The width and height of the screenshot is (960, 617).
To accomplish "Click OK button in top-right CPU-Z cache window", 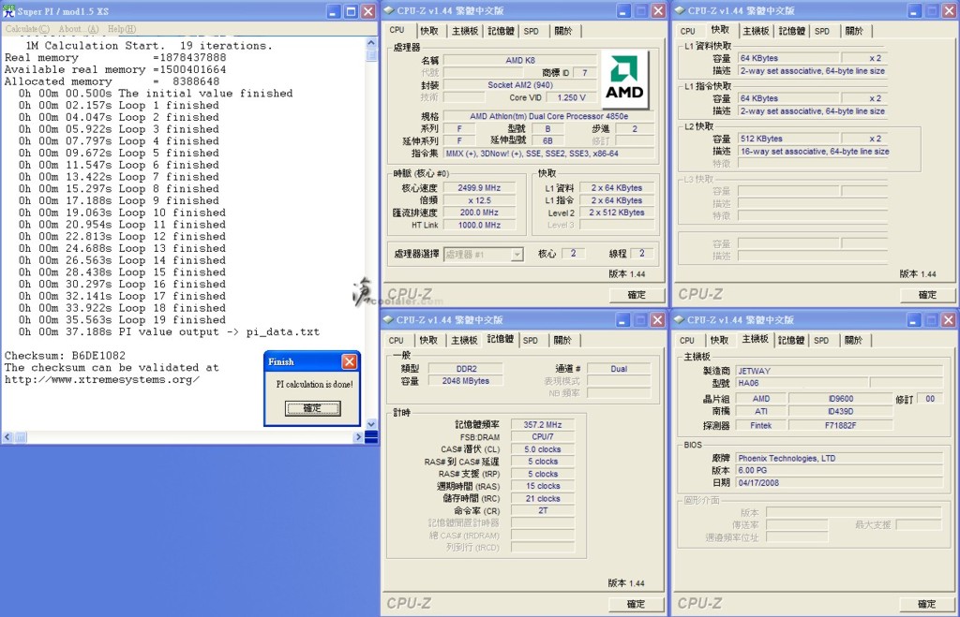I will point(927,295).
